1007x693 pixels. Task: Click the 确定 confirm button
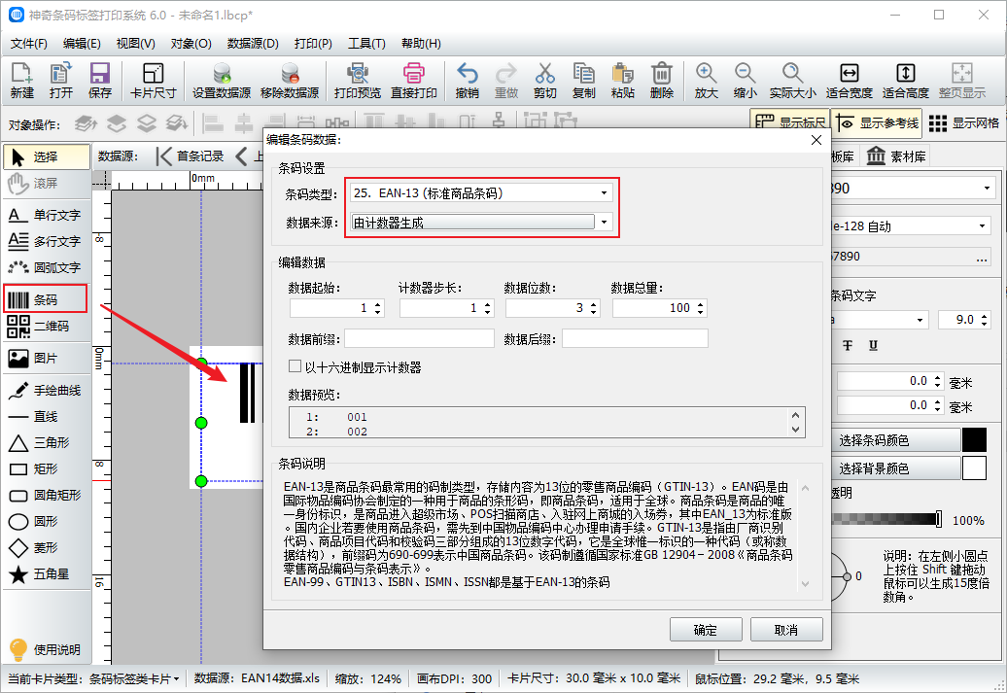pos(706,630)
